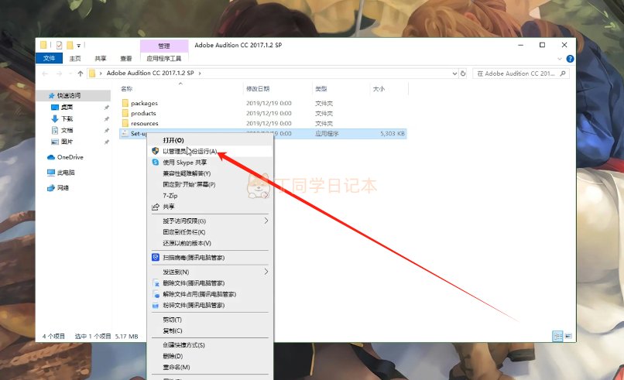Click Properties icon in quick access toolbar
This screenshot has height=380, width=624.
(60, 46)
